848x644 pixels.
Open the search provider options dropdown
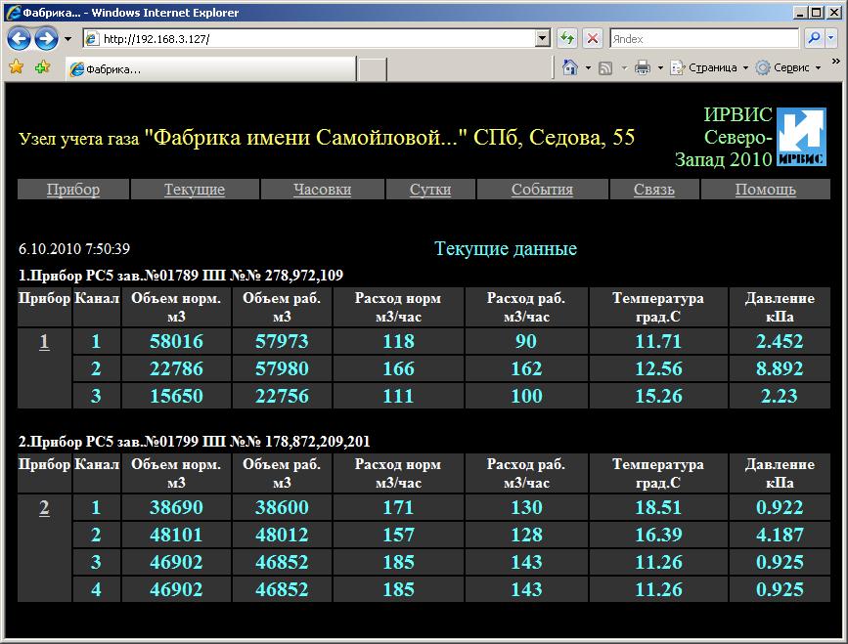pos(831,39)
